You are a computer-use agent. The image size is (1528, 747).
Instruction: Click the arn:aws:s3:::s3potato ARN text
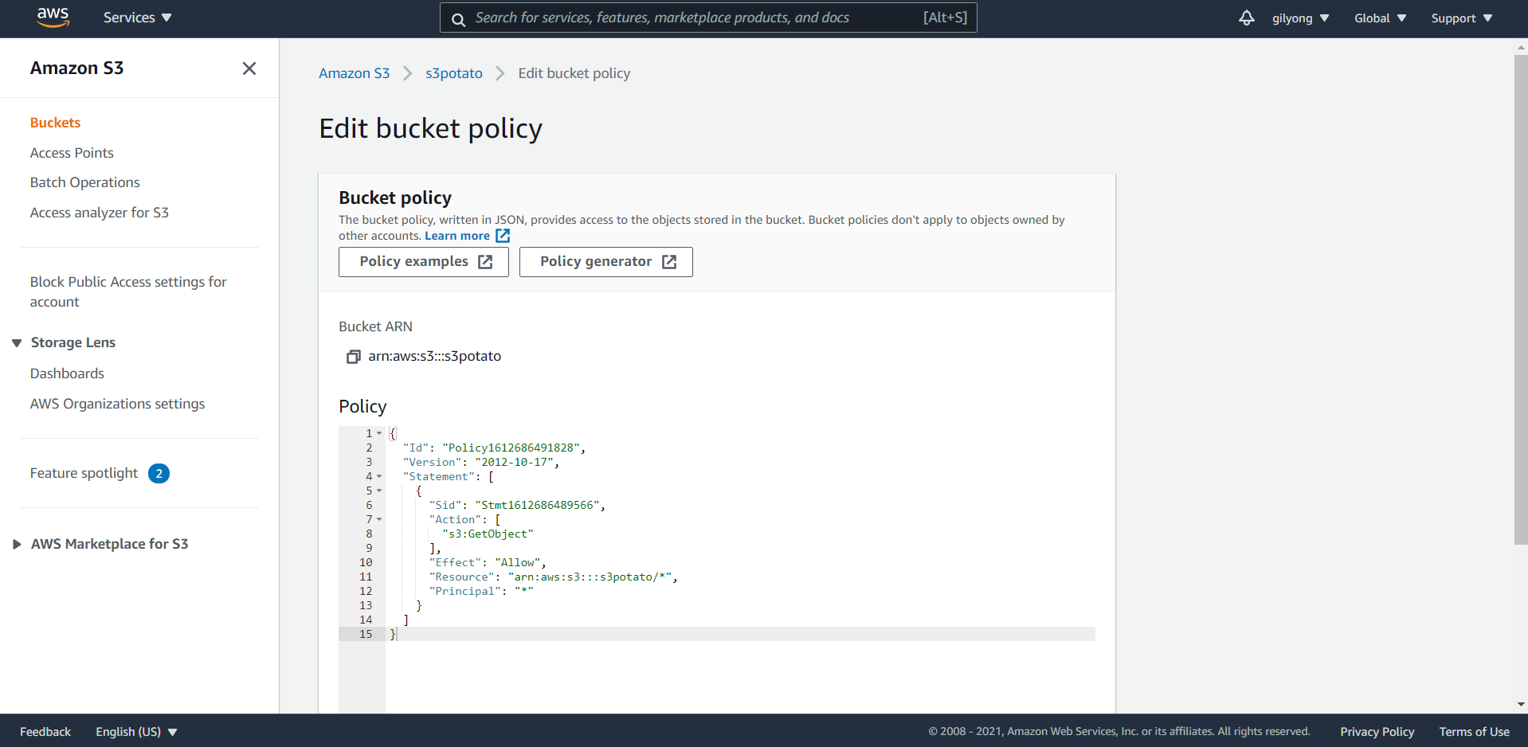(435, 357)
